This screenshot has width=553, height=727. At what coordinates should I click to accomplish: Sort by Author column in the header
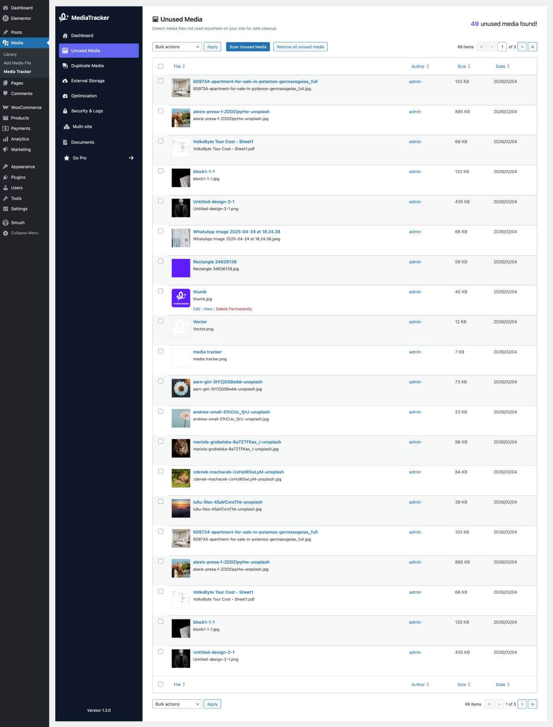click(420, 66)
